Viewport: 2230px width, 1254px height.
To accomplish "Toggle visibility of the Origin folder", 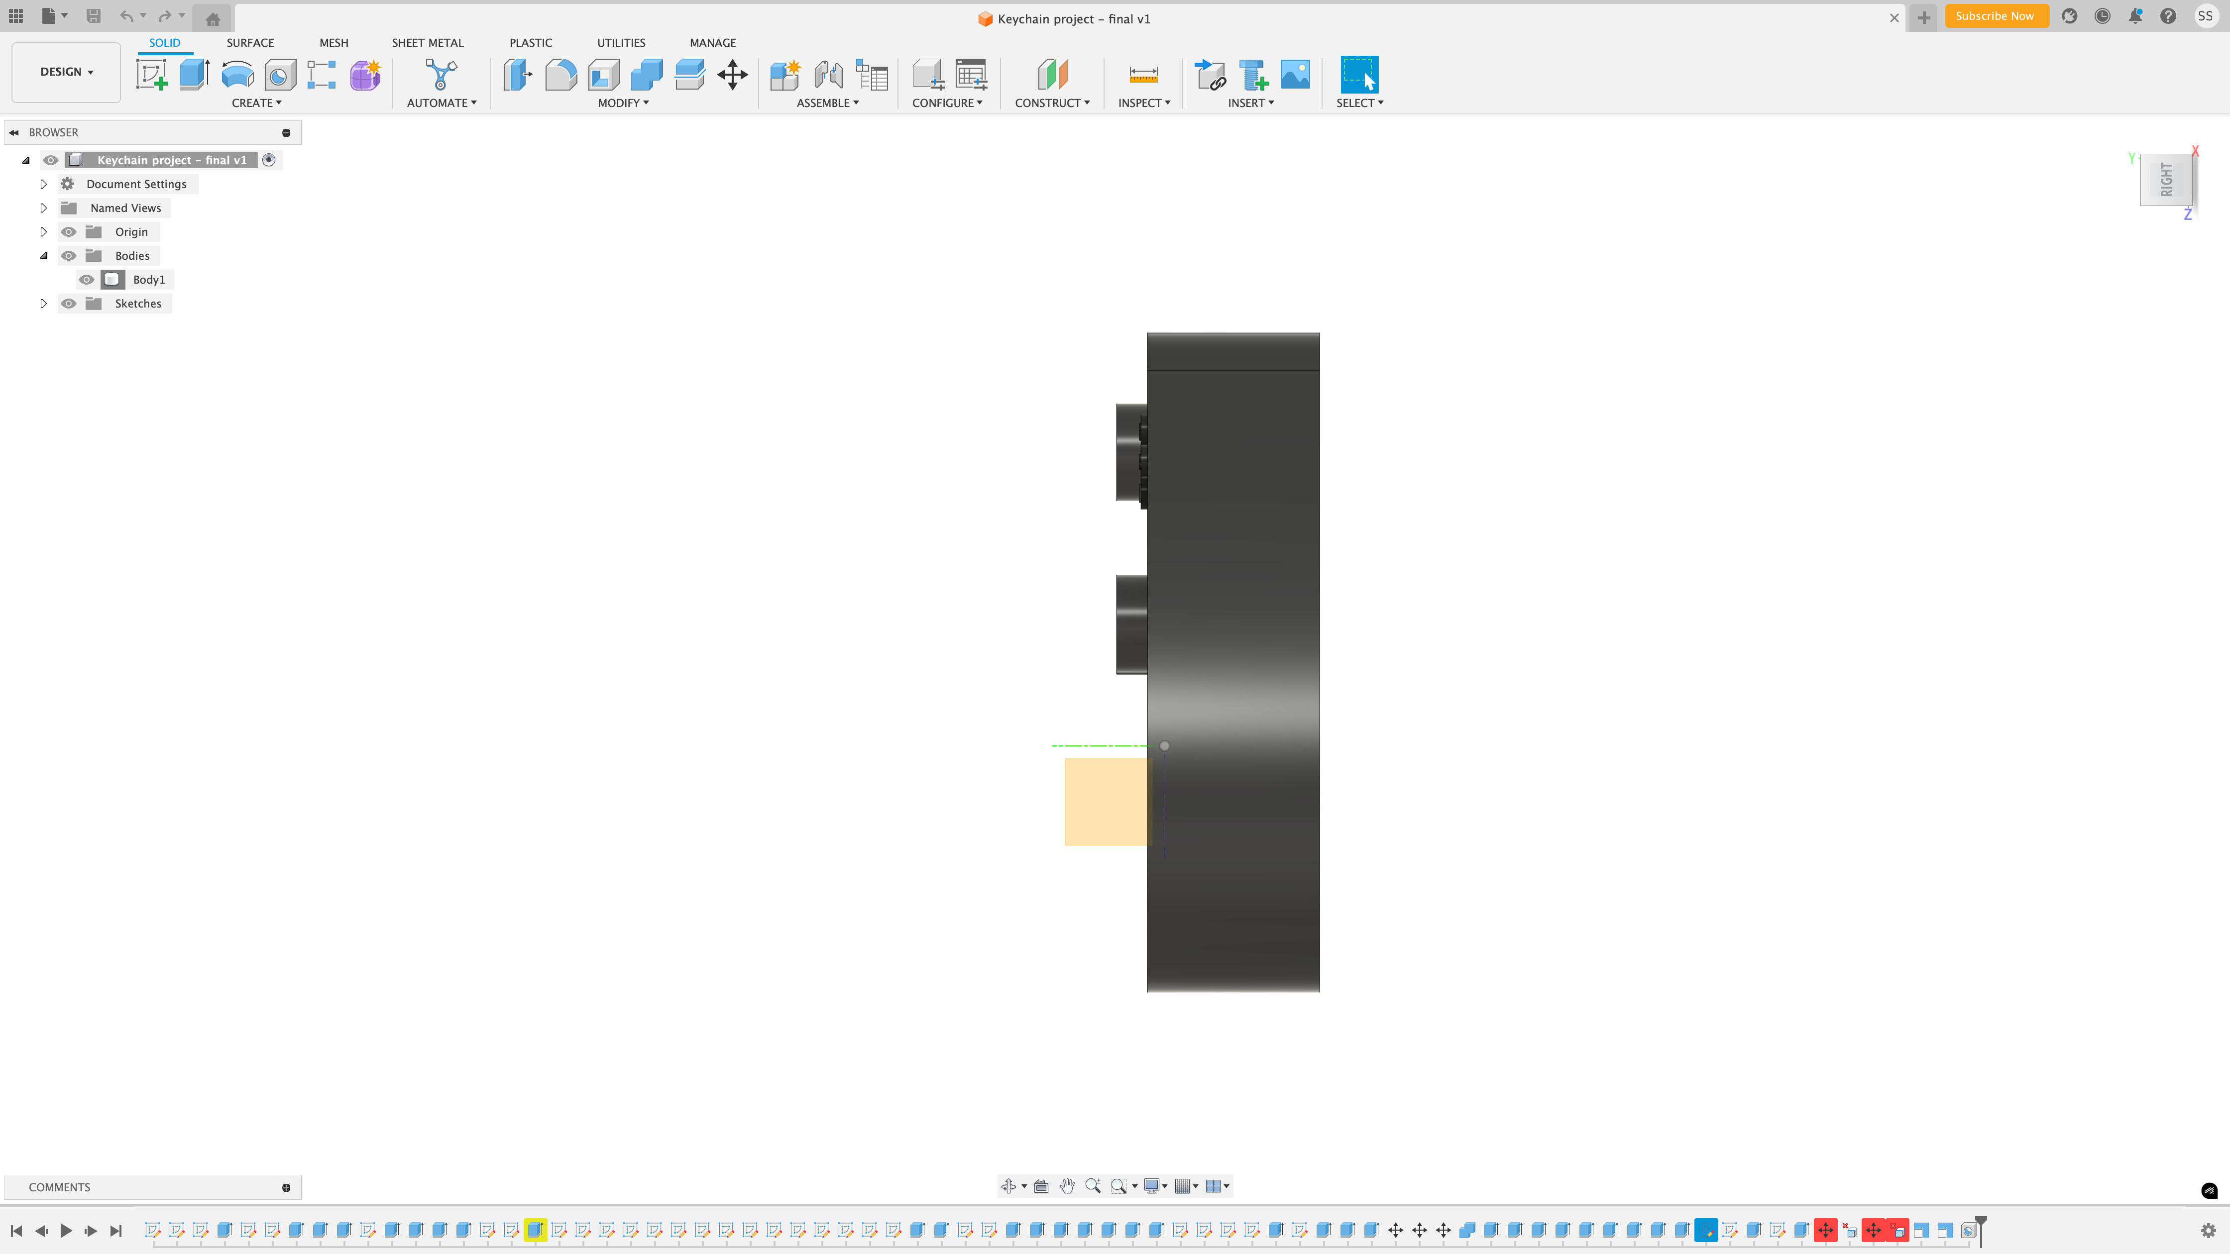I will [x=68, y=232].
